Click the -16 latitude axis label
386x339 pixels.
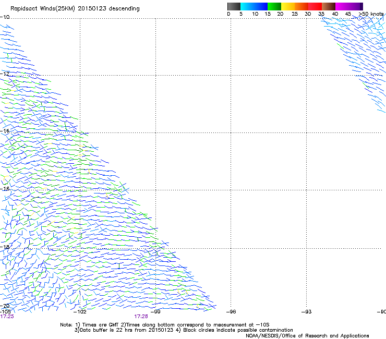coord(5,189)
